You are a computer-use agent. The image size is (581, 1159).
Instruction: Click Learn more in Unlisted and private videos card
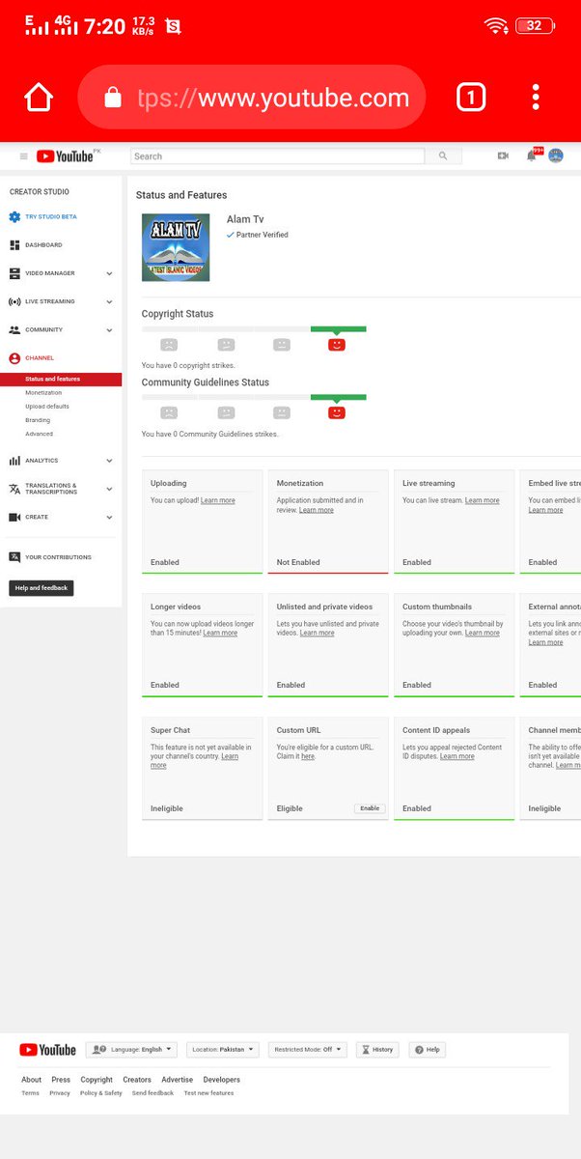[317, 634]
